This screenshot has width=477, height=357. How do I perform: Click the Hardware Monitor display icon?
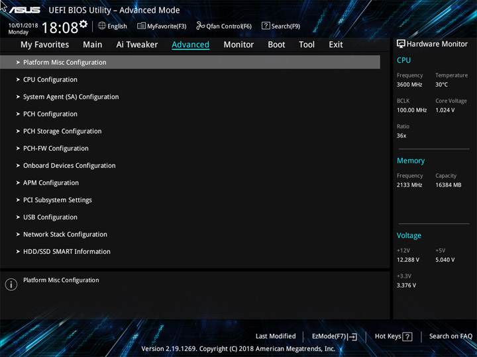[x=401, y=44]
